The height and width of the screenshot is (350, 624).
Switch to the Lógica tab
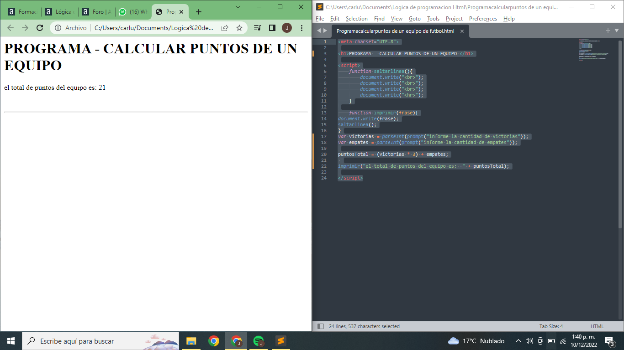[x=59, y=12]
